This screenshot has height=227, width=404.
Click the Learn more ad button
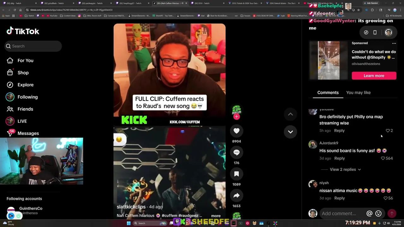click(374, 76)
